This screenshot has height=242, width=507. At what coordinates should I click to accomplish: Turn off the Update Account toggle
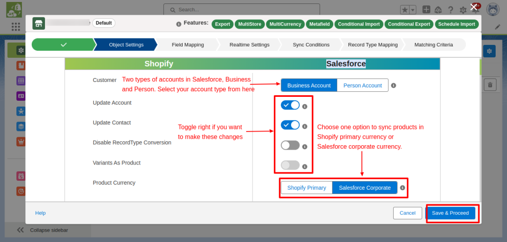click(290, 105)
